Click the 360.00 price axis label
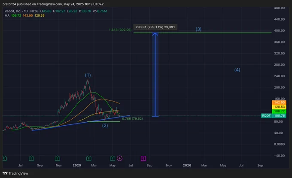This screenshot has width=292, height=178. pos(280,42)
